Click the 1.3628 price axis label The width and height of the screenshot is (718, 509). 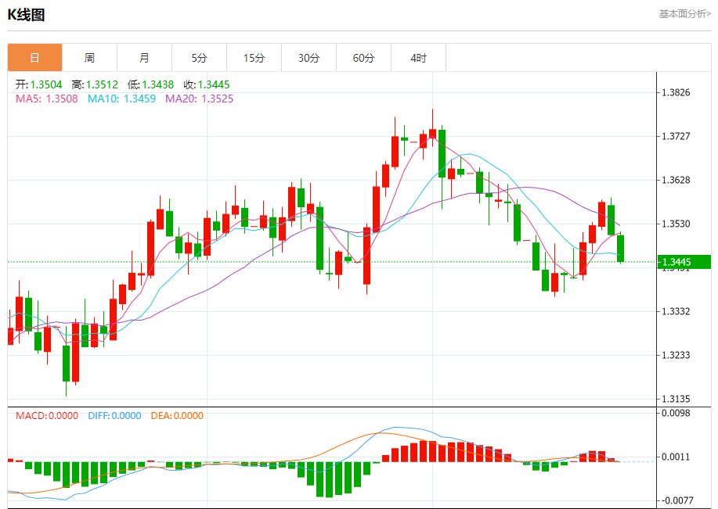(x=676, y=180)
